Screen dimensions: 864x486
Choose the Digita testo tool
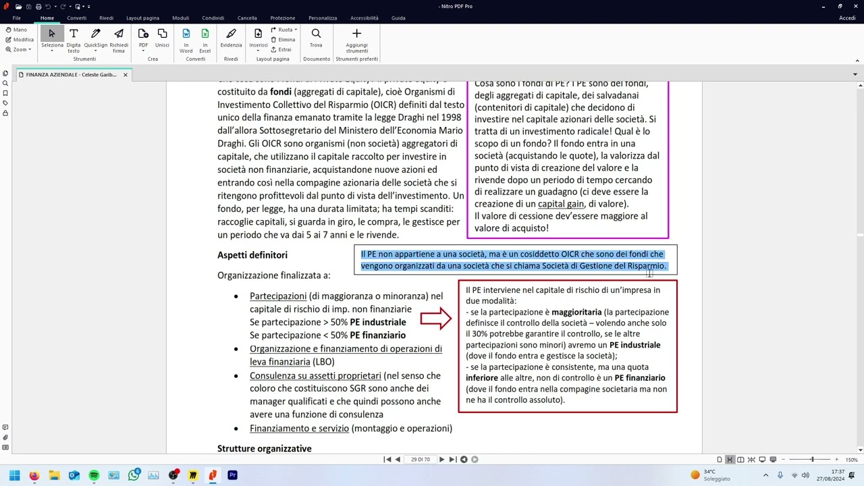[x=74, y=39]
